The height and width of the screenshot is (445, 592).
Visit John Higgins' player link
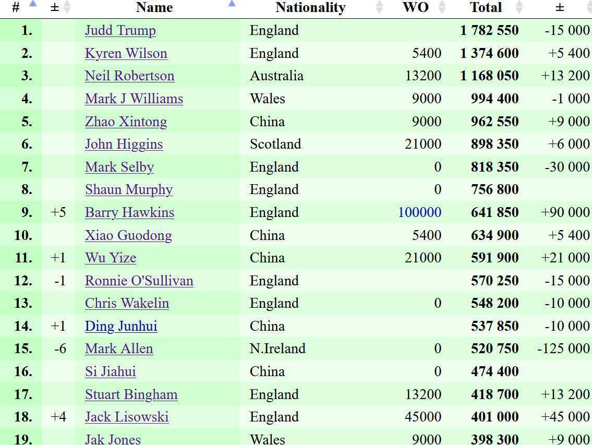(x=124, y=144)
